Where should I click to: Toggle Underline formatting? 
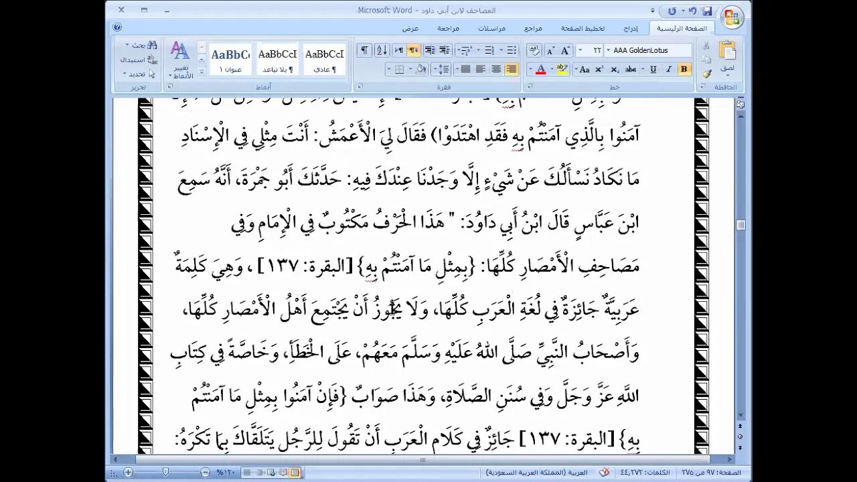(x=653, y=69)
